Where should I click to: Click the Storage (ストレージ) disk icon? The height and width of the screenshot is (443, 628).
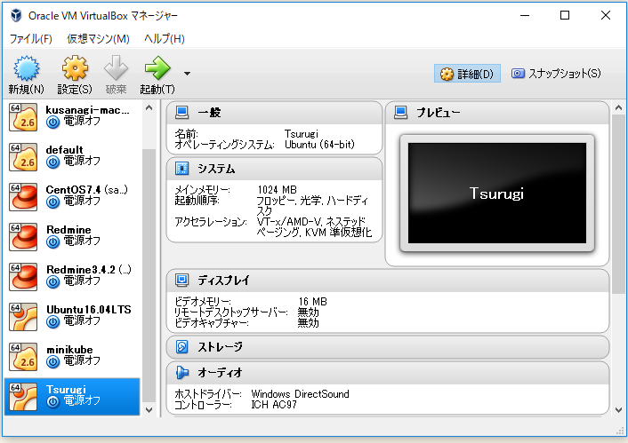[181, 346]
